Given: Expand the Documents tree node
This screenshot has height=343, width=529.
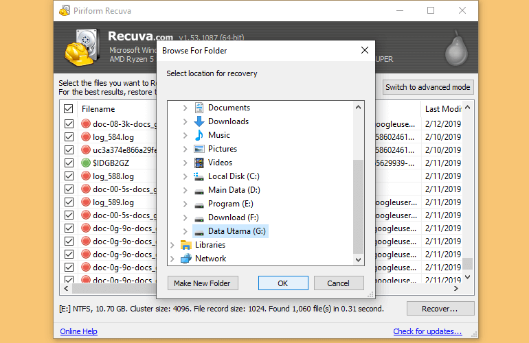Looking at the screenshot, I should click(185, 108).
